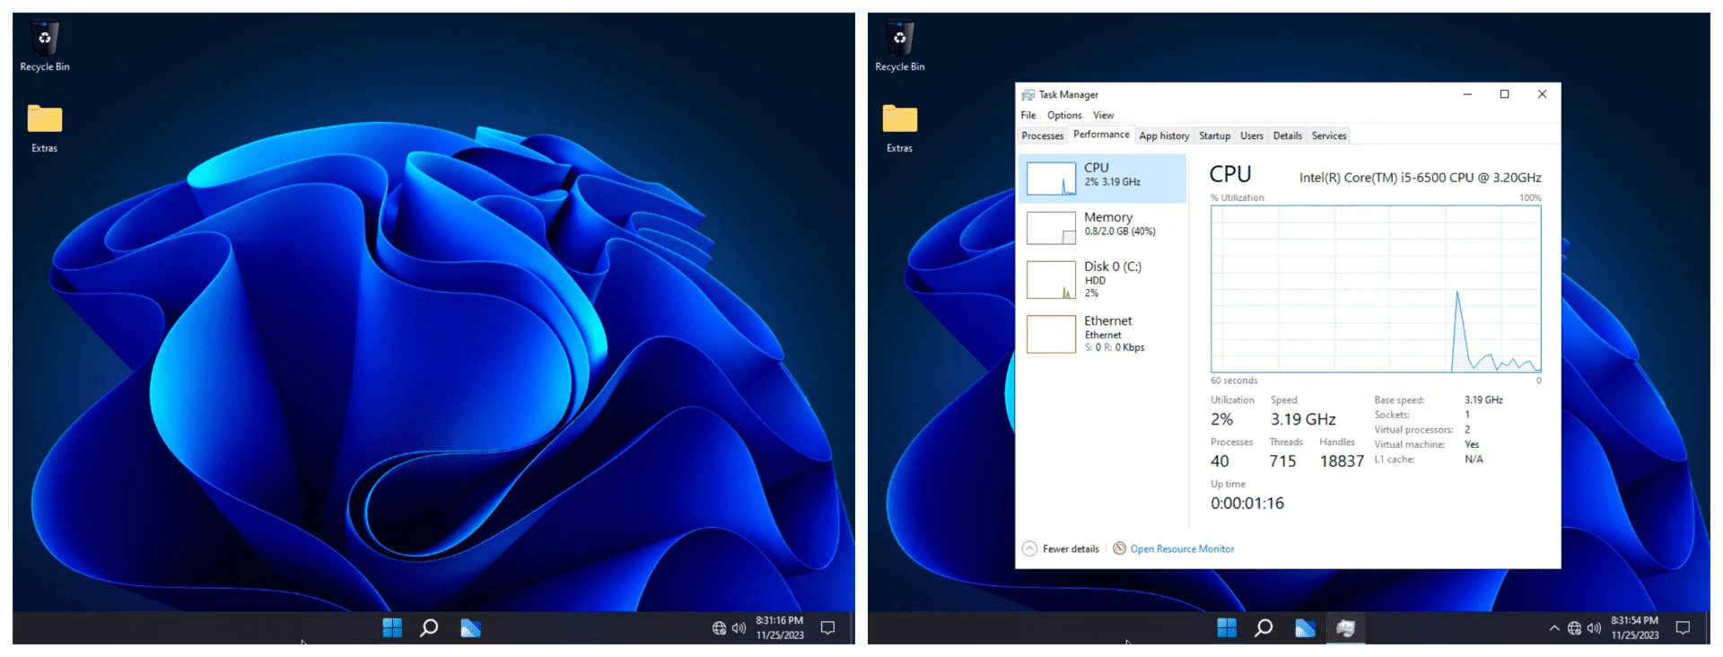Select Extras folder on desktop without Task Manager
Viewport: 1723px width, 657px height.
pyautogui.click(x=44, y=128)
